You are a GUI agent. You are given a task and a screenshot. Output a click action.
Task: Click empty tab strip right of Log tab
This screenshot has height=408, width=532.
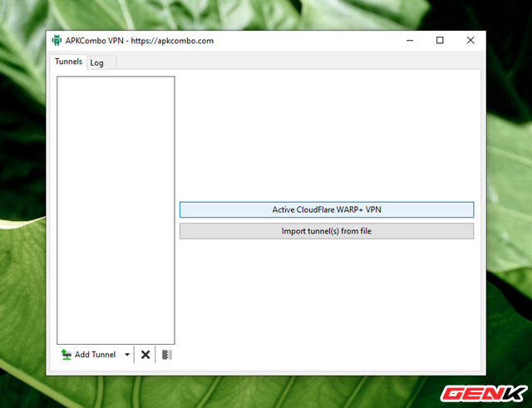[291, 62]
